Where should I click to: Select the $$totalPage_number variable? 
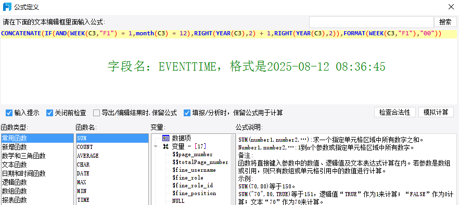click(200, 162)
